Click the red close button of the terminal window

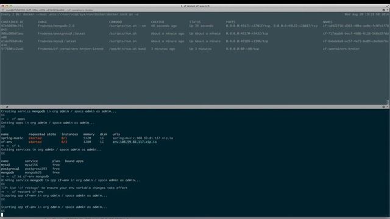(2, 6)
